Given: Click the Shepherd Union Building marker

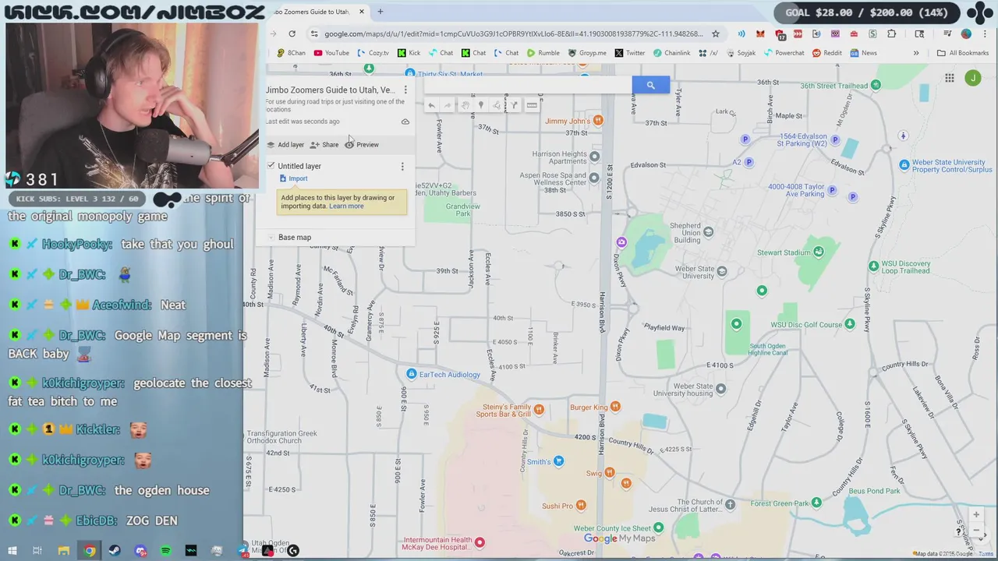Looking at the screenshot, I should [708, 231].
